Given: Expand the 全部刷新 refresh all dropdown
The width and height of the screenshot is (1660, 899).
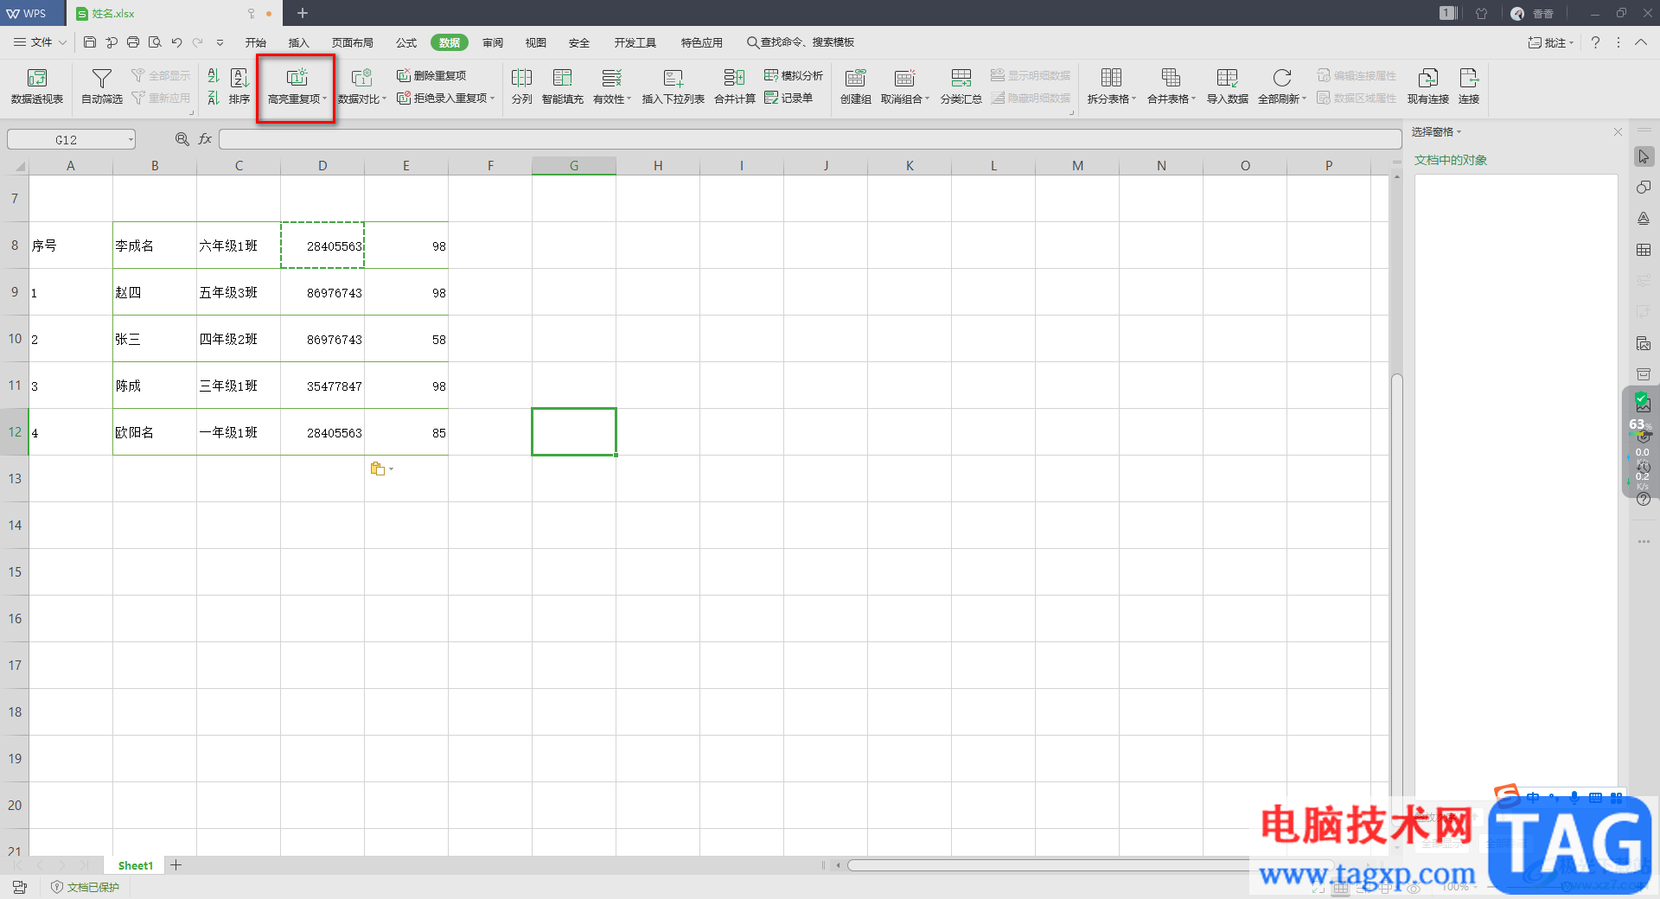Looking at the screenshot, I should tap(1304, 99).
